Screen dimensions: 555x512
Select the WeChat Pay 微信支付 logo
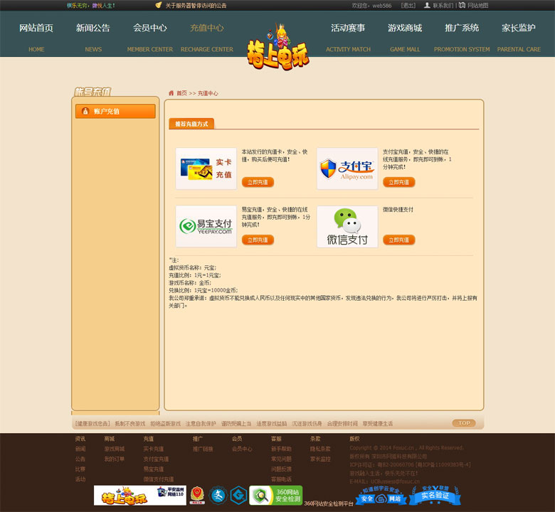coord(347,226)
